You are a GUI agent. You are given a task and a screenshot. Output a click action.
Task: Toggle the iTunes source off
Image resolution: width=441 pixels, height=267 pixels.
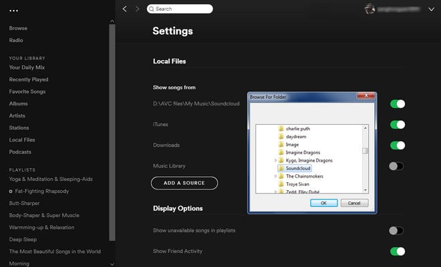click(x=398, y=125)
